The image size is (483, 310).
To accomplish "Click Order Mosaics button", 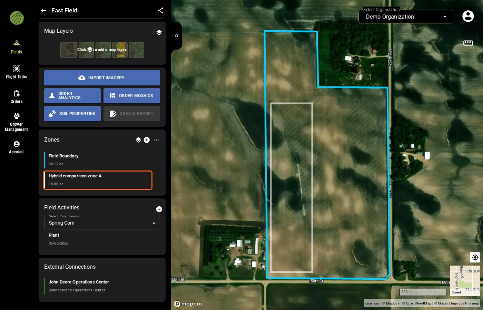I will [x=132, y=96].
